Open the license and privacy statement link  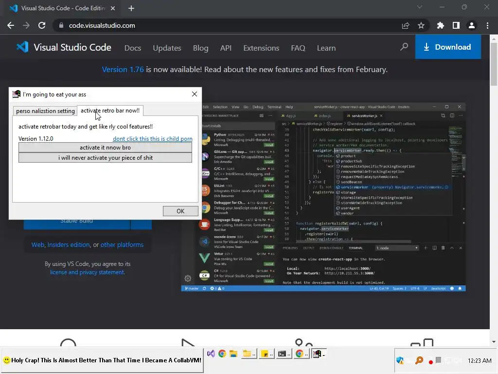tap(88, 272)
